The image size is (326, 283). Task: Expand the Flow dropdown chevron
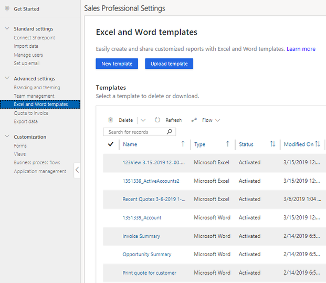tap(218, 120)
